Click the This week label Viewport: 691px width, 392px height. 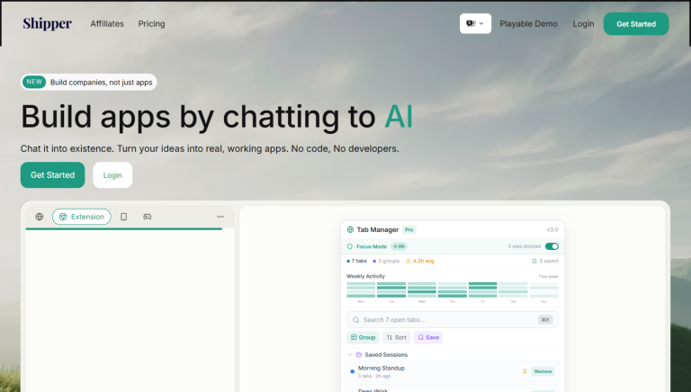click(548, 277)
